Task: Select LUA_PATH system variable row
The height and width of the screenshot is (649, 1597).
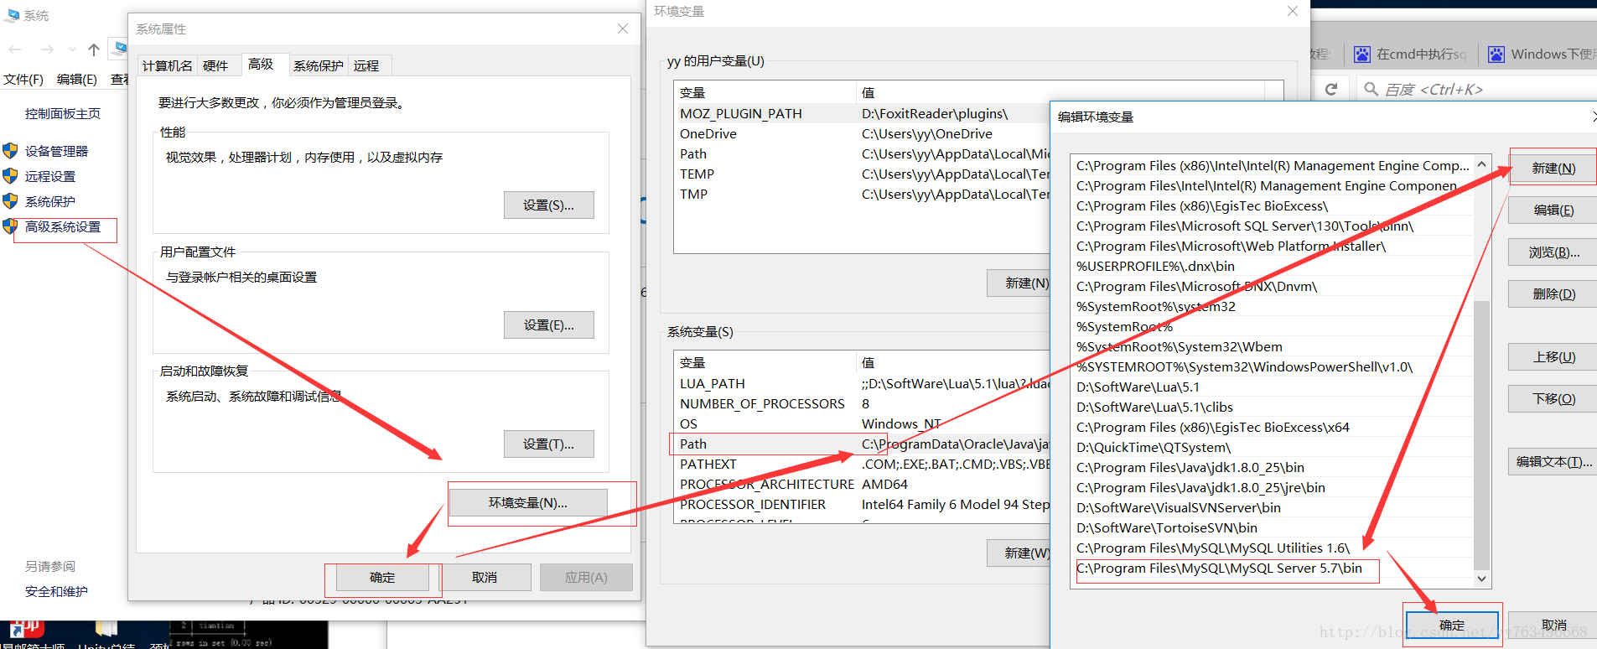Action: 862,383
